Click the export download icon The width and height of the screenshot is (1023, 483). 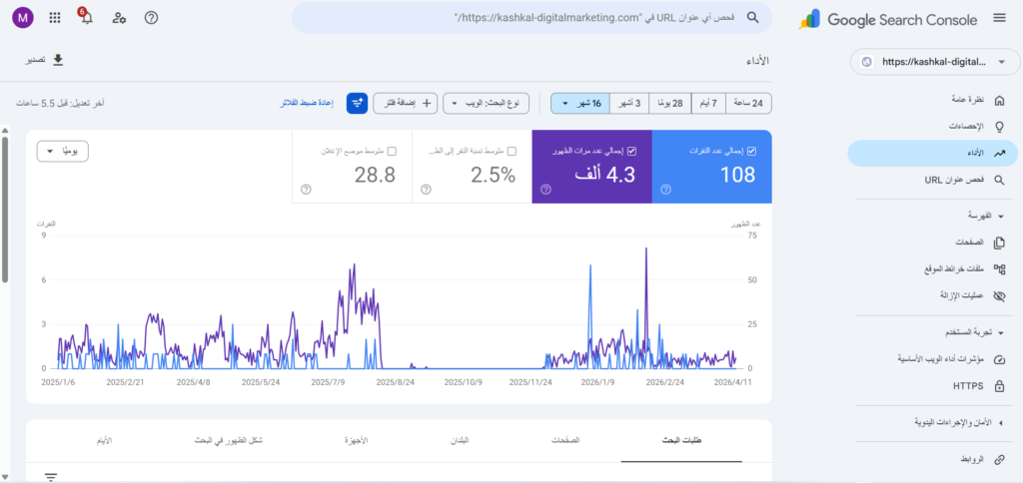pyautogui.click(x=58, y=61)
